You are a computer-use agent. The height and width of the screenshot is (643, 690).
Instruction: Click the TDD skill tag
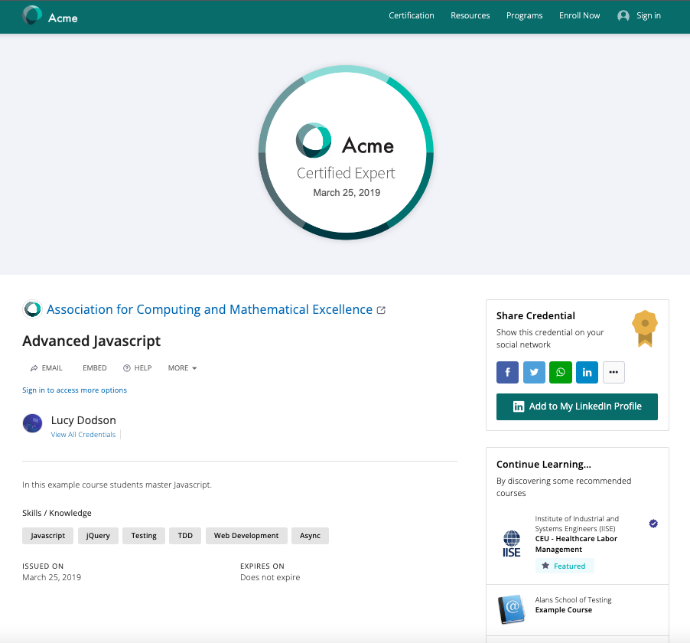[184, 535]
